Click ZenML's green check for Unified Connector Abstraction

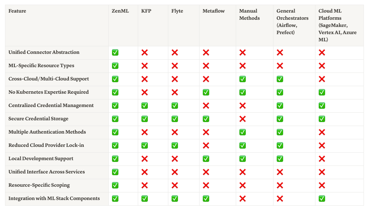tap(115, 52)
